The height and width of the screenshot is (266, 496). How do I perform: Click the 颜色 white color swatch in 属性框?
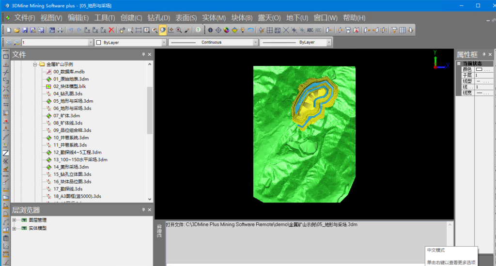[x=479, y=69]
